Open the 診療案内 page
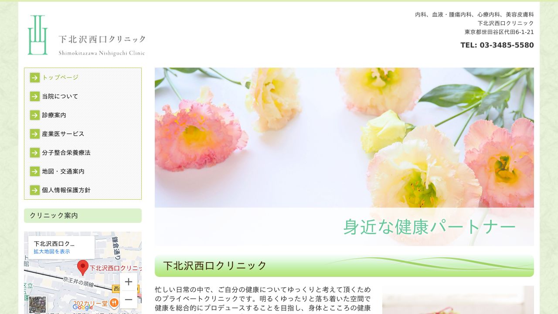The width and height of the screenshot is (558, 314). [54, 115]
